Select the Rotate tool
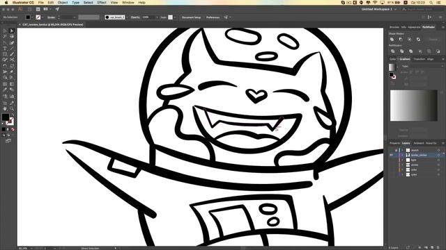The height and width of the screenshot is (250, 446). coord(5,66)
